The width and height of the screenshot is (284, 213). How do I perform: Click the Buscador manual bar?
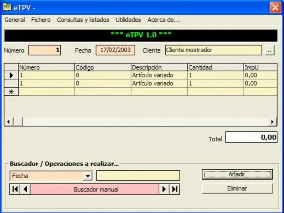click(94, 189)
